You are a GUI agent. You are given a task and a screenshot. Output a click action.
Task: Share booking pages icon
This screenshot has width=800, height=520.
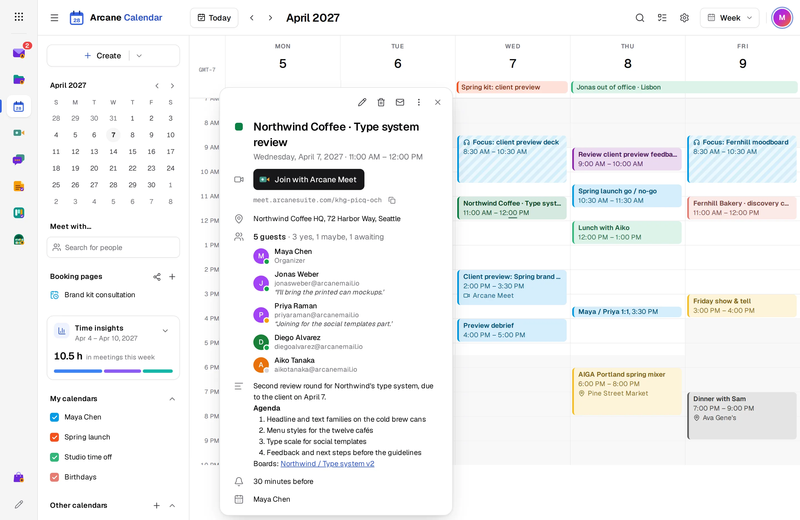[x=157, y=277]
